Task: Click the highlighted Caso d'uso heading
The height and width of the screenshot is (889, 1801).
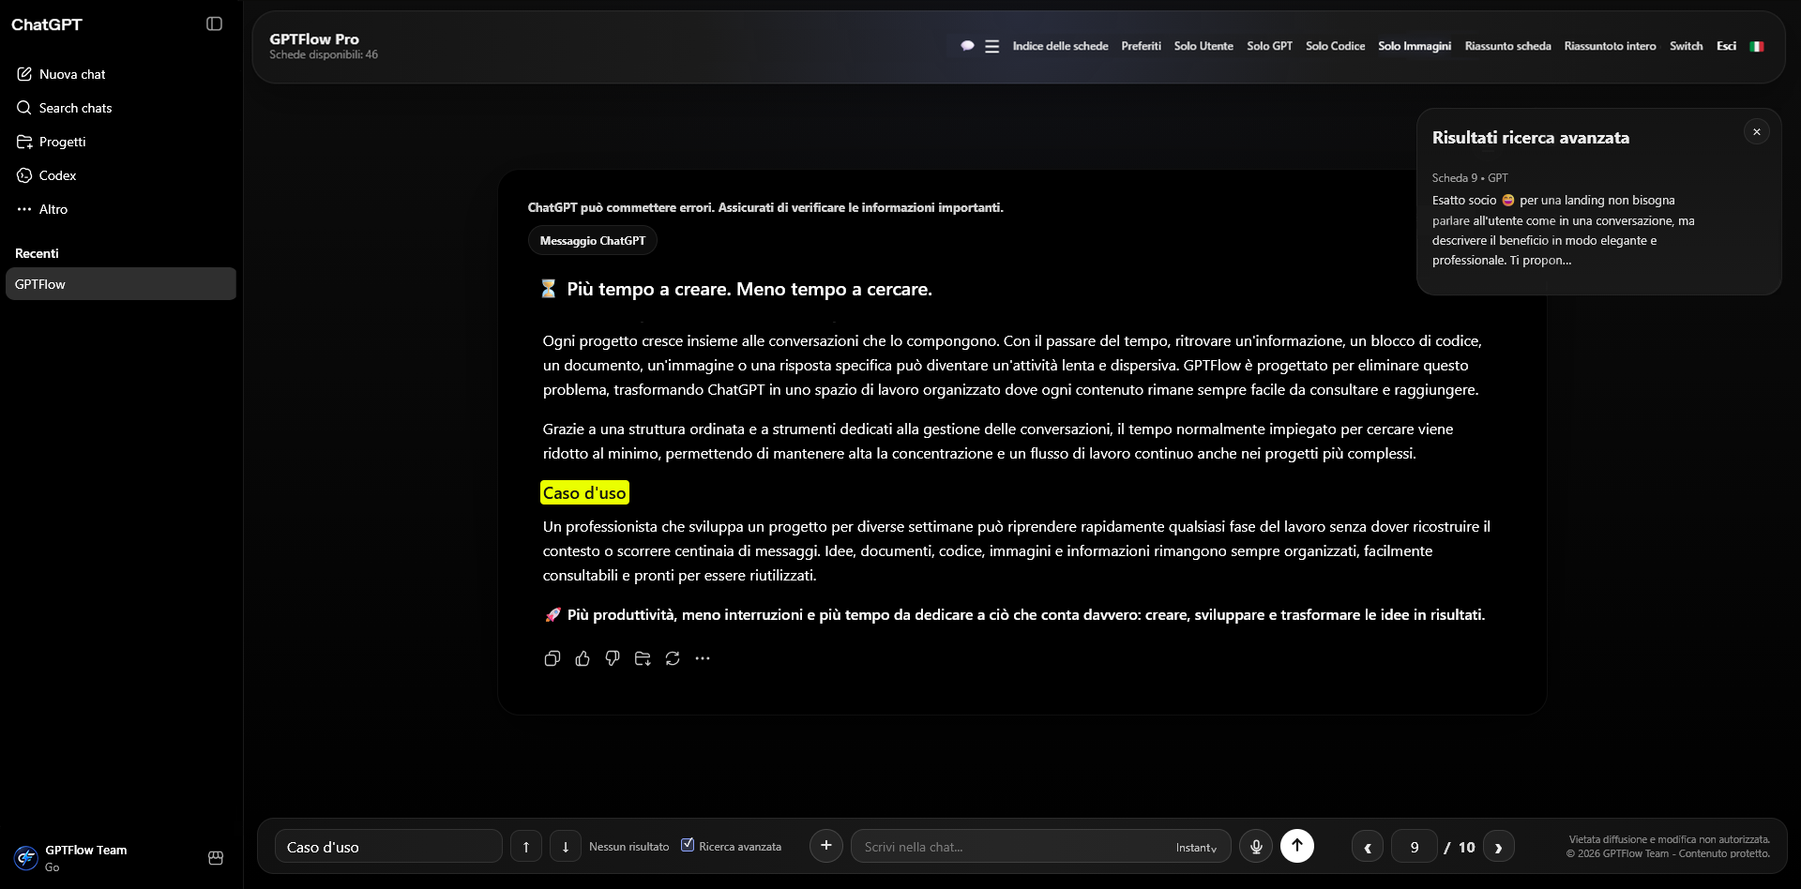Action: click(x=584, y=493)
